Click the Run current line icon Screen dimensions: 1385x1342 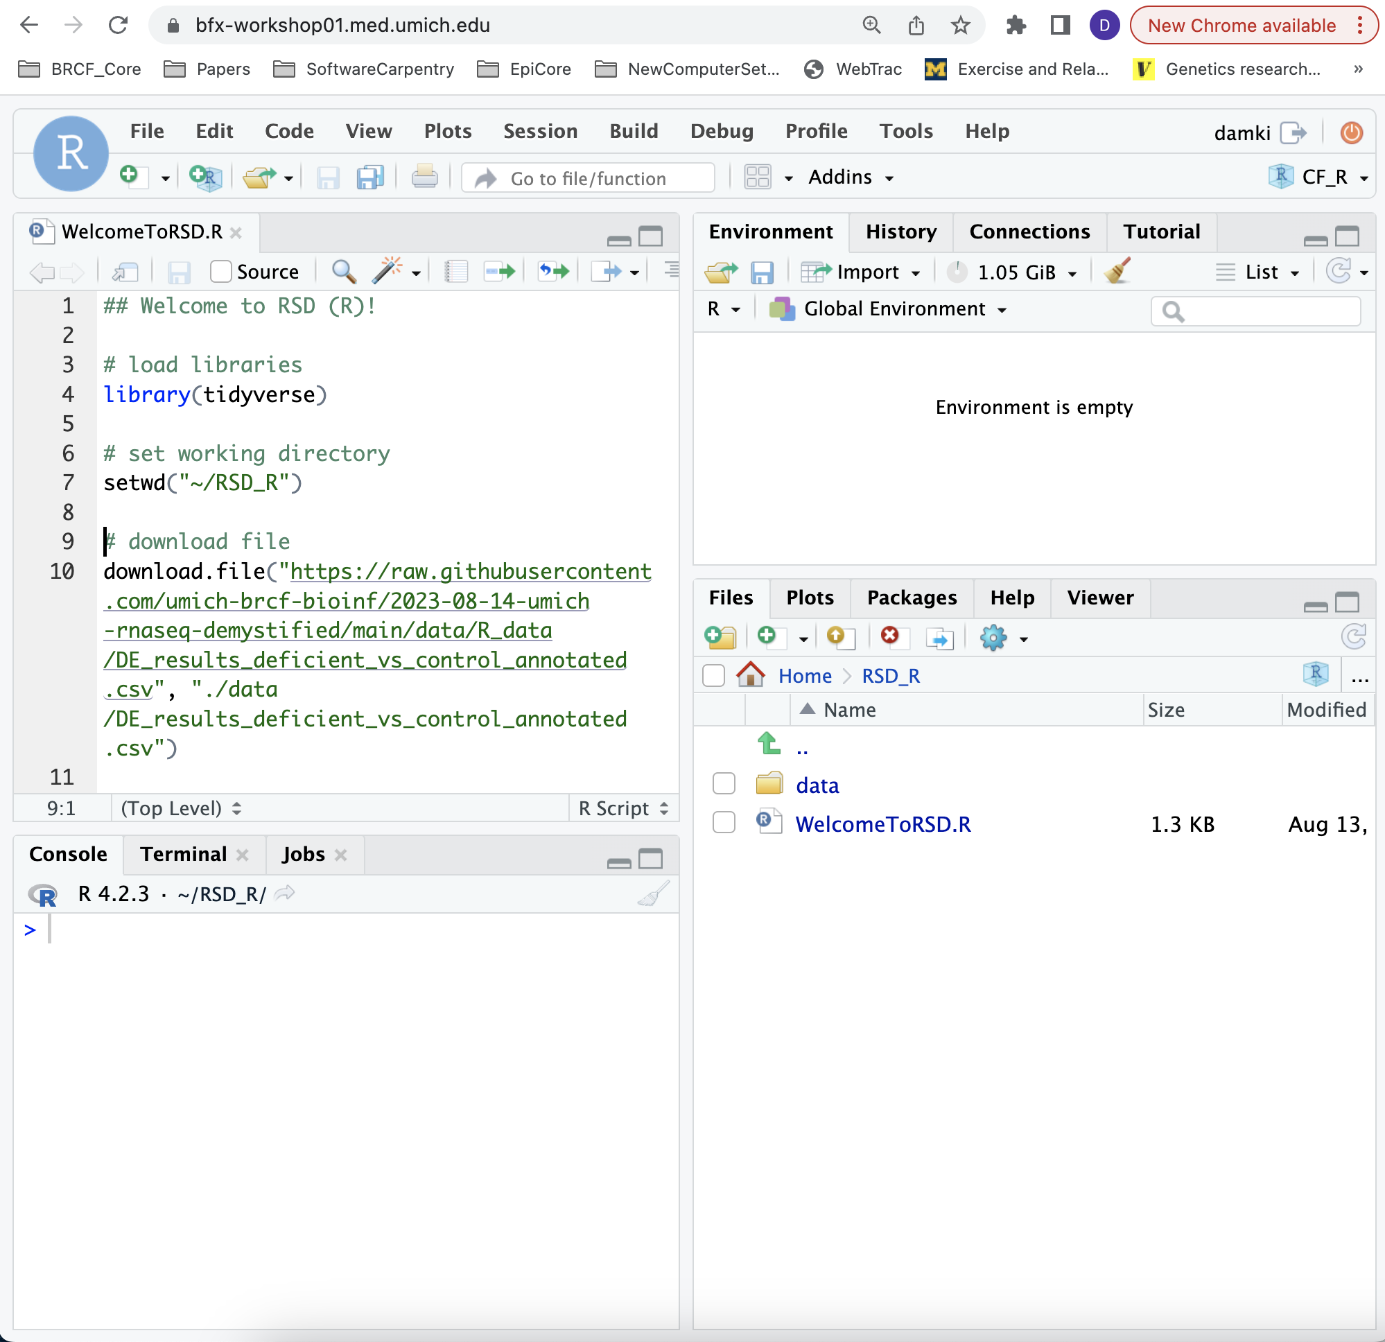[x=500, y=271]
